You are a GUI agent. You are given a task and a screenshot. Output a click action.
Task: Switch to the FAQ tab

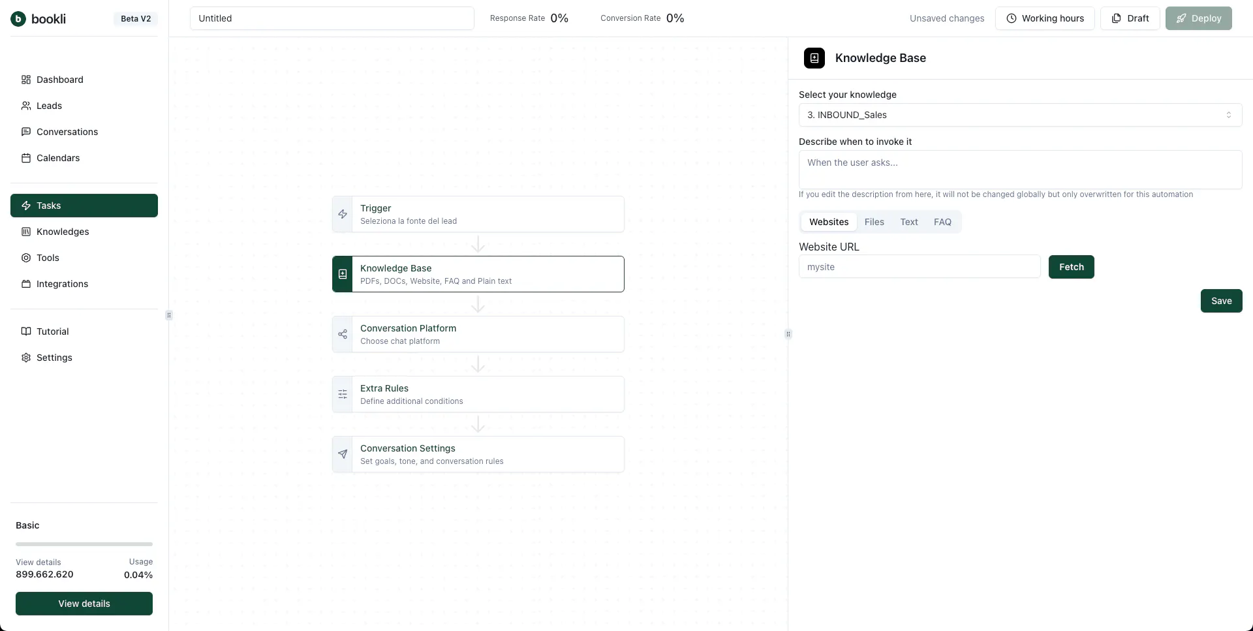pos(942,222)
